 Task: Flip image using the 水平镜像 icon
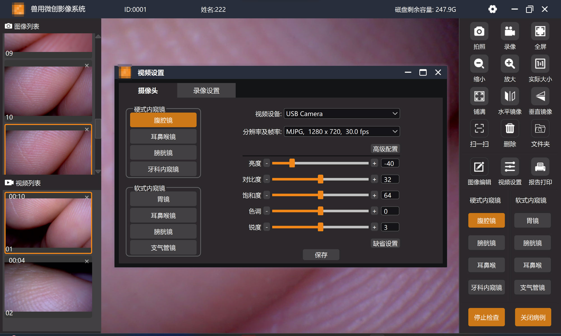pyautogui.click(x=510, y=96)
